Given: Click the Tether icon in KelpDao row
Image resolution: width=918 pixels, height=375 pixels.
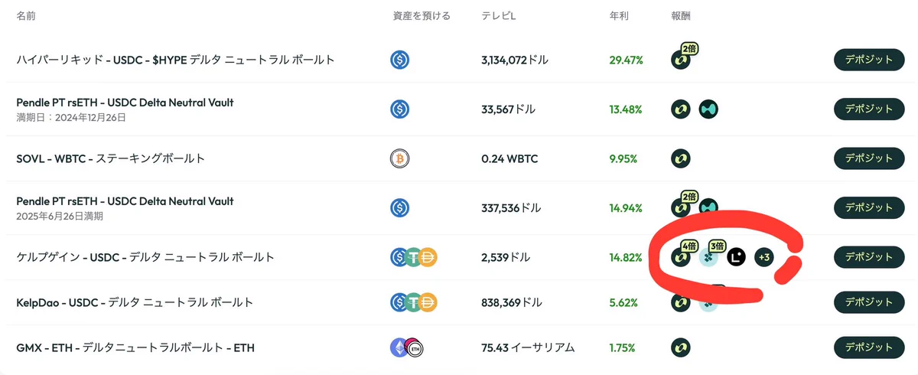Looking at the screenshot, I should (x=413, y=303).
